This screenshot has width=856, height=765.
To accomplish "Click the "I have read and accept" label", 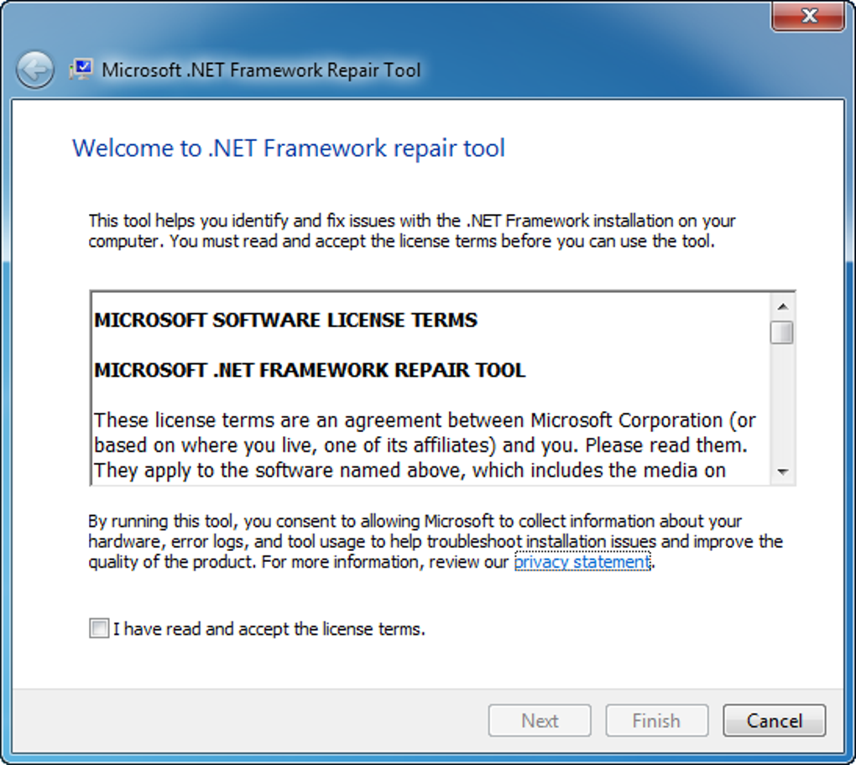I will [269, 628].
